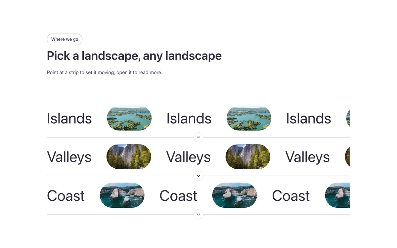
Task: Open the leftmost Valleys cliff photo
Action: pos(129,157)
